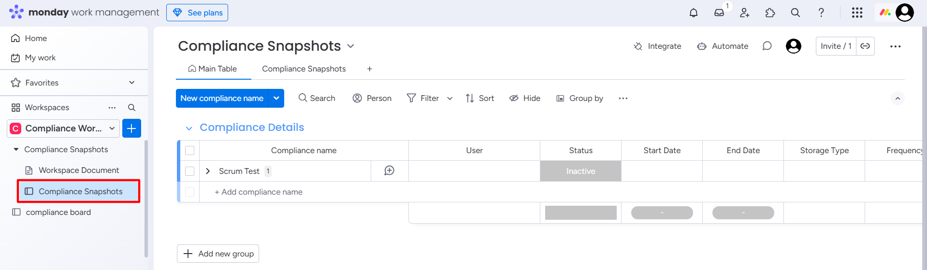Image resolution: width=927 pixels, height=270 pixels.
Task: Click the sidebar vertical scrollbar
Action: [146, 199]
